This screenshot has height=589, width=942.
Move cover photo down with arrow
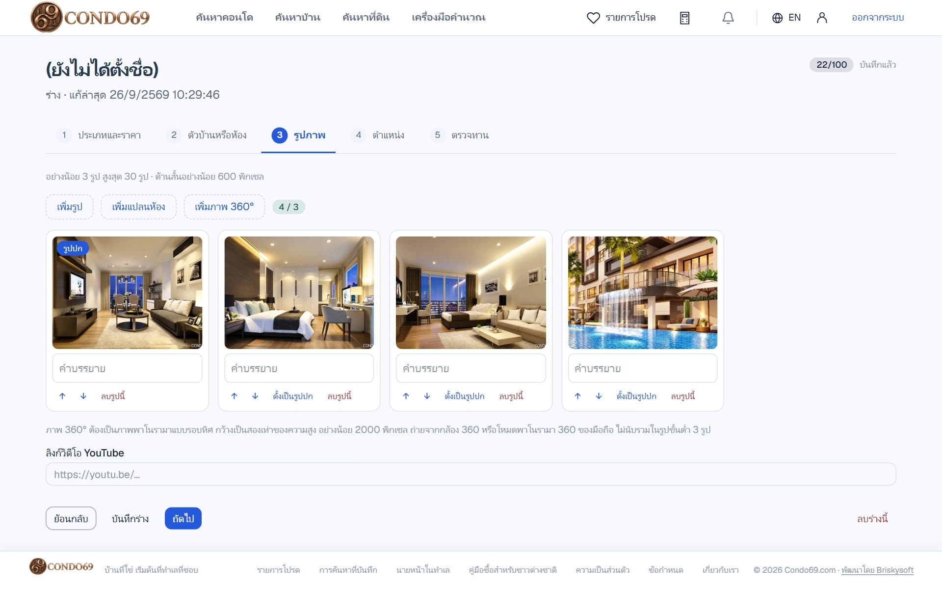click(83, 396)
